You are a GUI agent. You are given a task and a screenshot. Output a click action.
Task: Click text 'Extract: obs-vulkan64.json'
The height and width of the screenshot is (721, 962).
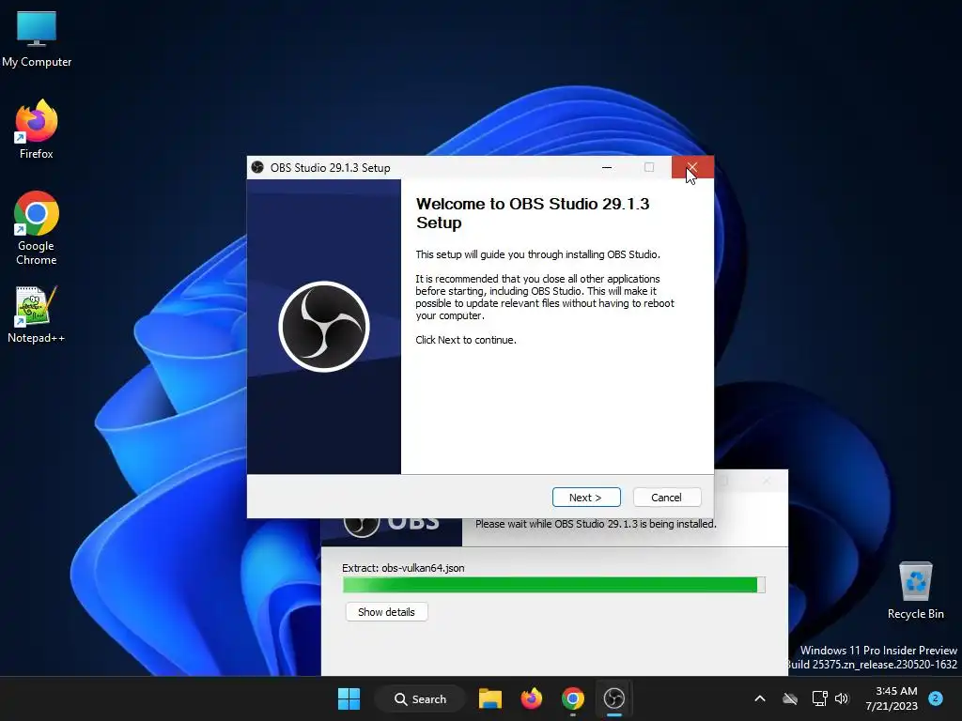tap(403, 568)
